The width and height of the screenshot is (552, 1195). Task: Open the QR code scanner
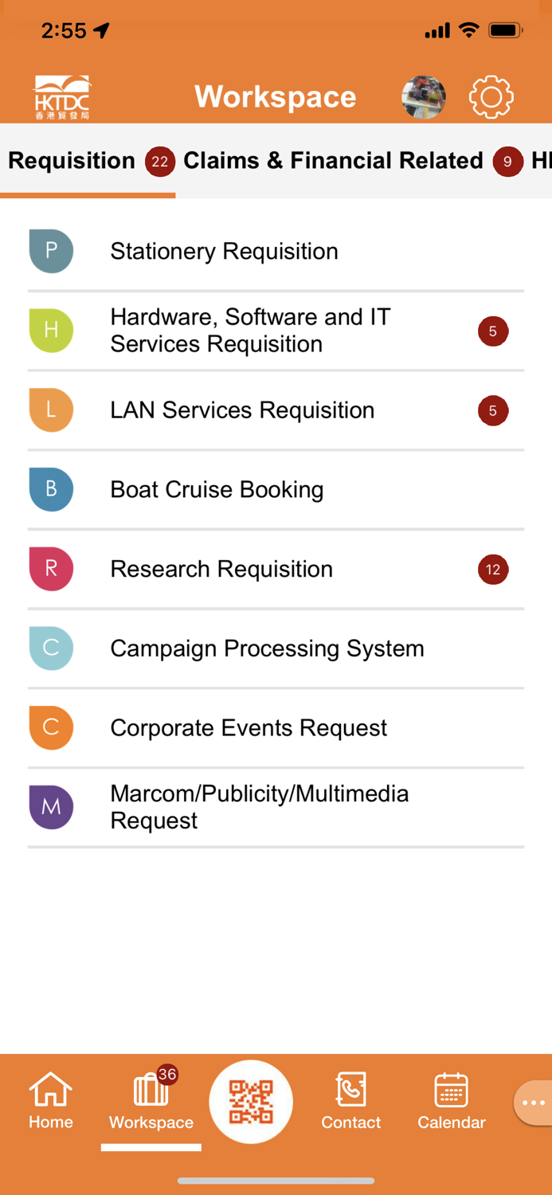[251, 1101]
